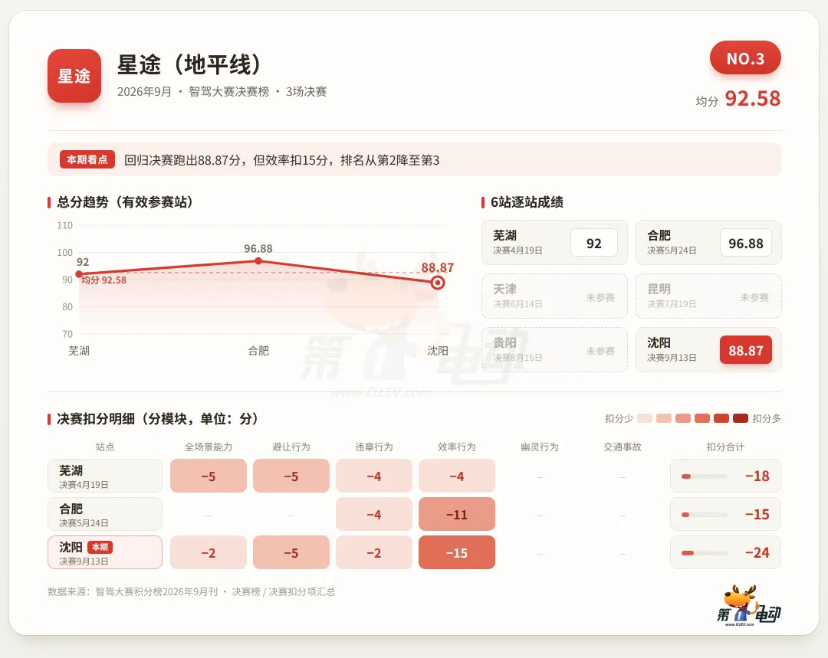Click the 幽灵行为 column header

point(540,447)
